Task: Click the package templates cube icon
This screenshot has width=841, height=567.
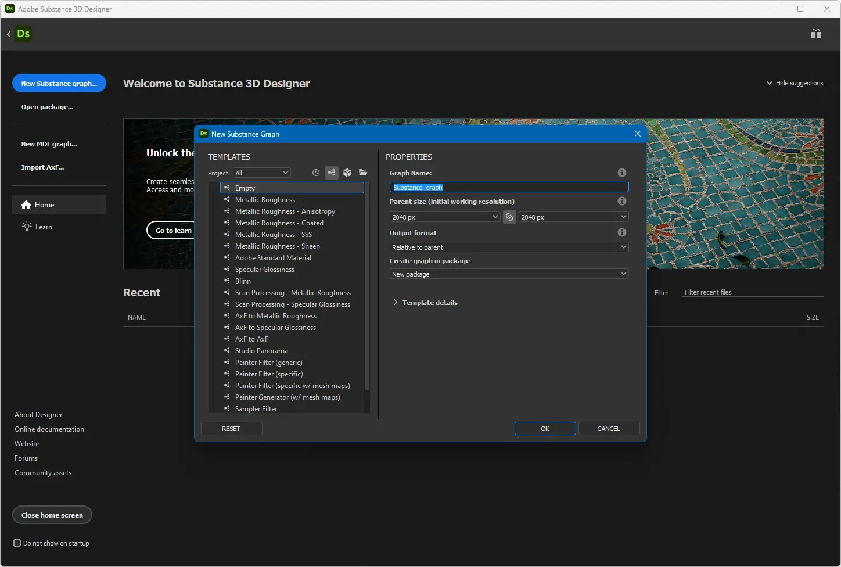Action: pyautogui.click(x=347, y=173)
